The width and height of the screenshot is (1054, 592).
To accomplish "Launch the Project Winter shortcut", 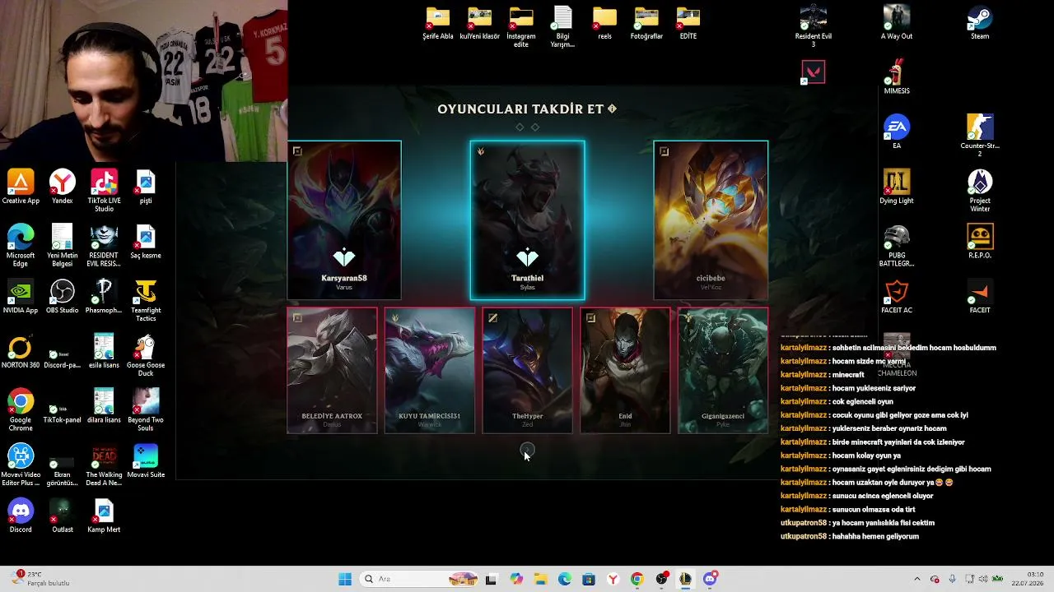I will pyautogui.click(x=980, y=191).
